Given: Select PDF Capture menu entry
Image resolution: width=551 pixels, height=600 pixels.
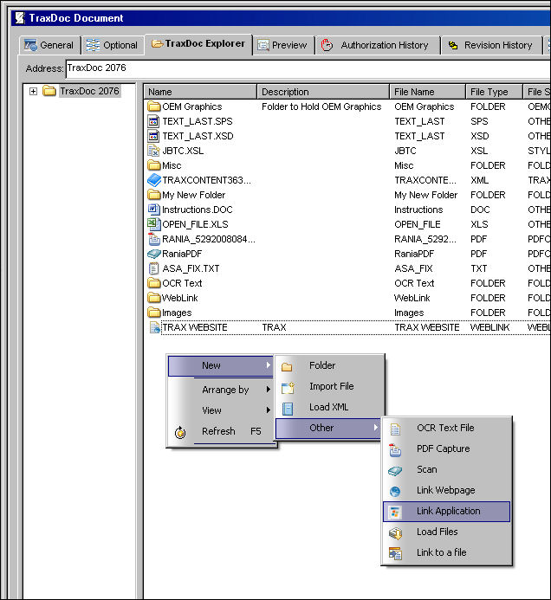Looking at the screenshot, I should click(x=446, y=448).
